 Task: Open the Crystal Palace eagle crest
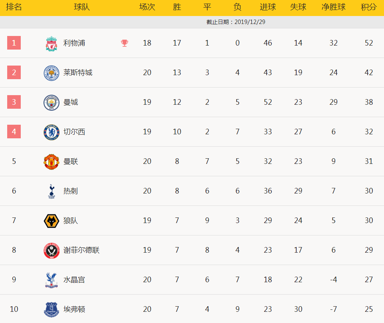pyautogui.click(x=51, y=280)
